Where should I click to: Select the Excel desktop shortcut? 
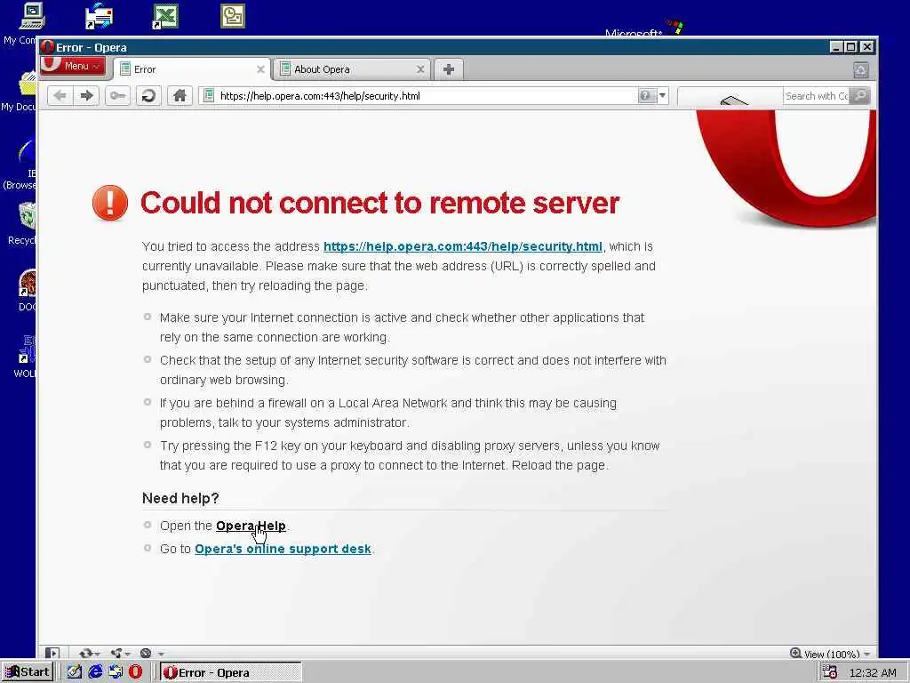pos(165,16)
